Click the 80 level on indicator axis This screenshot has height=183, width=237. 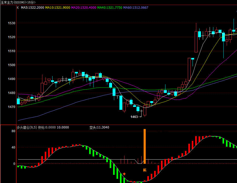(13, 131)
